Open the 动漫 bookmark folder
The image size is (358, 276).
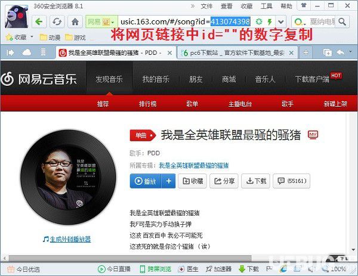tap(50, 37)
